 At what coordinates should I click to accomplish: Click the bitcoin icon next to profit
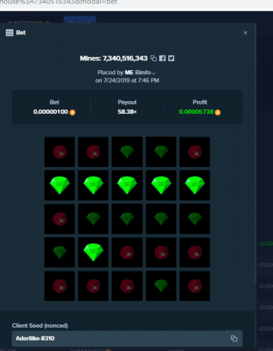click(x=218, y=112)
